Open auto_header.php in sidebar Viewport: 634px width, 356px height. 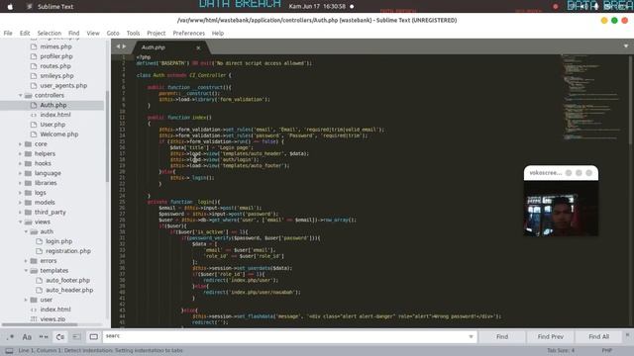[69, 290]
